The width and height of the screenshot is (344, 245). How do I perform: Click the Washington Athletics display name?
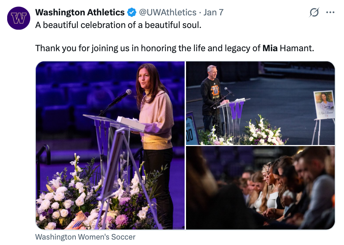pos(80,13)
